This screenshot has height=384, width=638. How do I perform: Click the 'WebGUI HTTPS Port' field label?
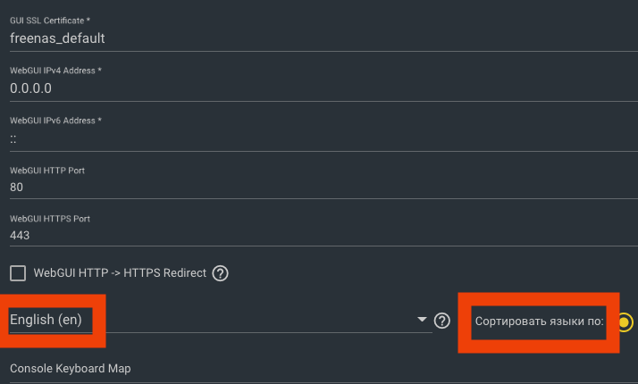(x=50, y=219)
